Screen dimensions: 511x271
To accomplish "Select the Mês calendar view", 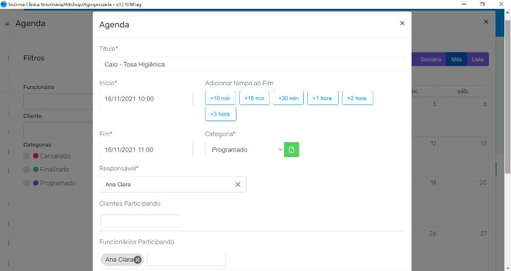I will coord(456,60).
